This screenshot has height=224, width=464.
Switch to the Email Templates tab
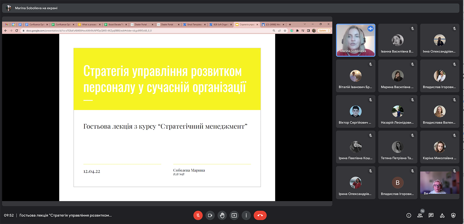pos(194,24)
